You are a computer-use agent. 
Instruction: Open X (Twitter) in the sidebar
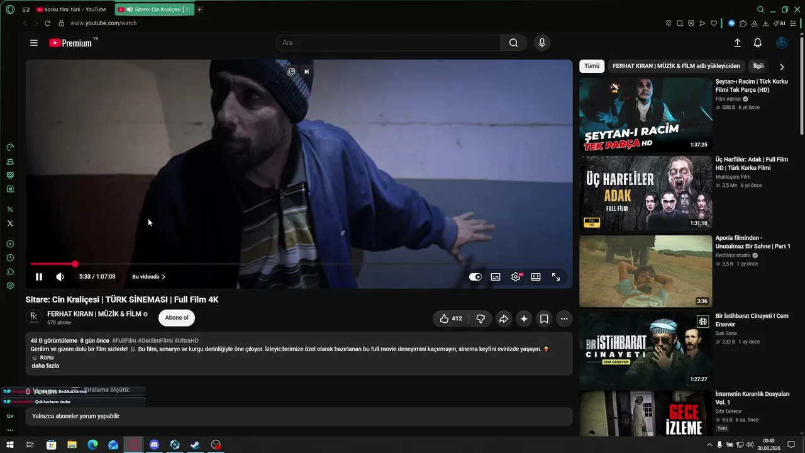click(x=10, y=223)
